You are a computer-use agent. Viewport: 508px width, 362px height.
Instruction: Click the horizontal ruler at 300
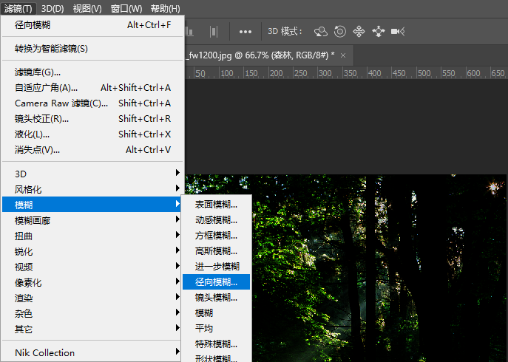(x=325, y=73)
